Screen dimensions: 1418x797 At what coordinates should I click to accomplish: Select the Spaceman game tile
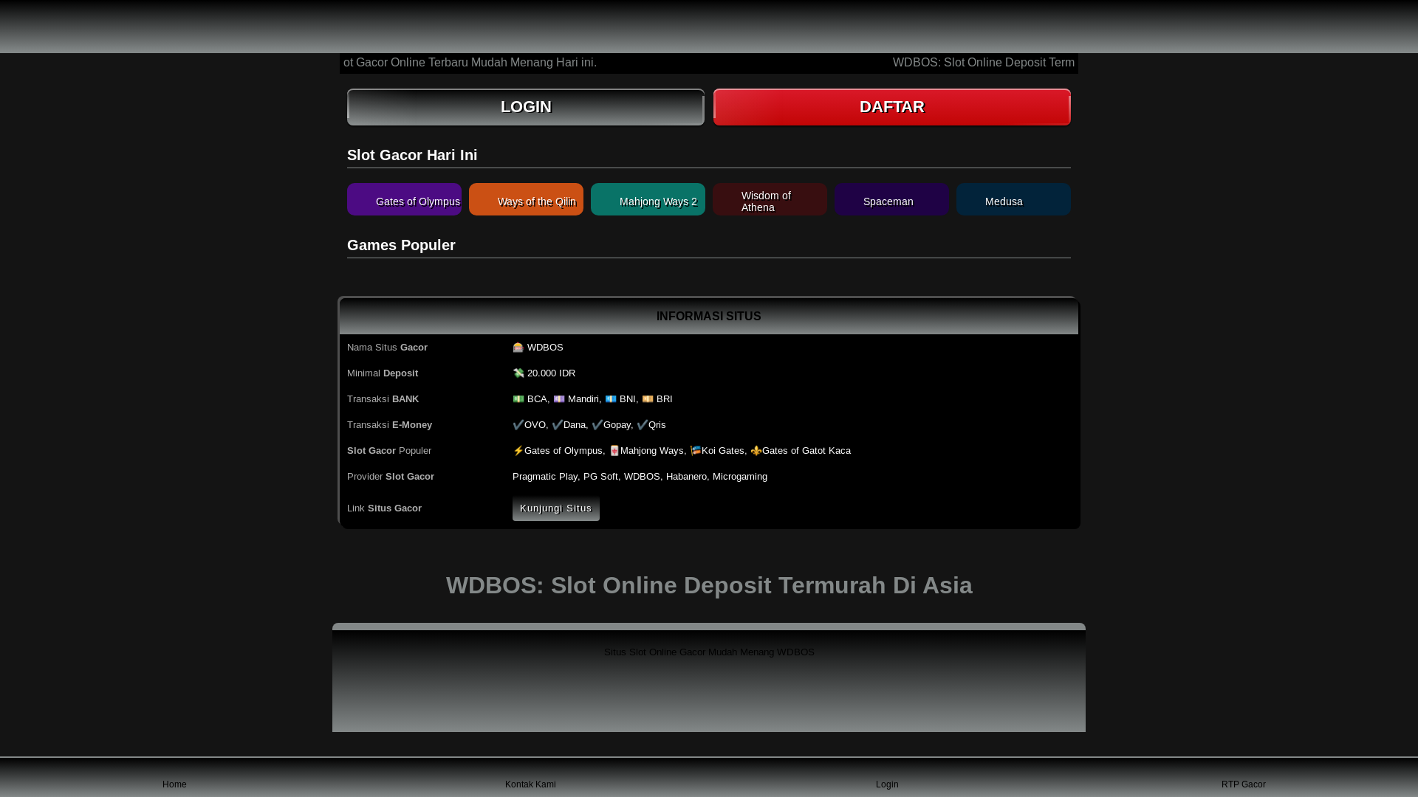(x=891, y=199)
